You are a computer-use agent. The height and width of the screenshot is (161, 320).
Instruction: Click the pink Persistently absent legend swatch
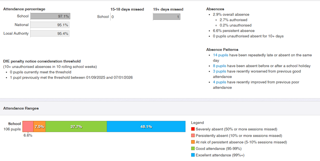coord(193,136)
